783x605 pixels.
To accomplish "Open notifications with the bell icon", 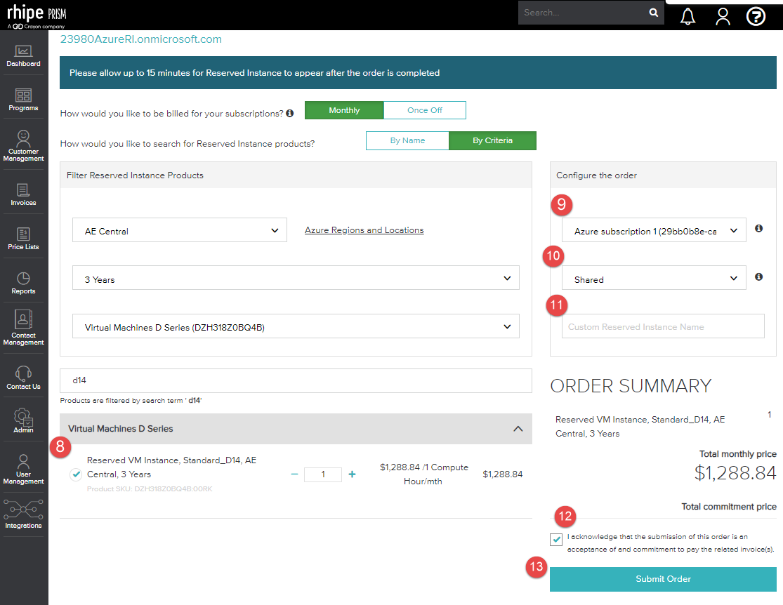I will [x=687, y=16].
